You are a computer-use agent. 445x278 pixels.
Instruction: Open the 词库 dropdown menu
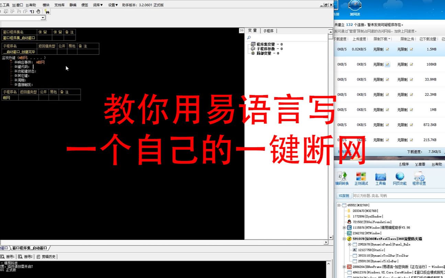tap(98, 5)
